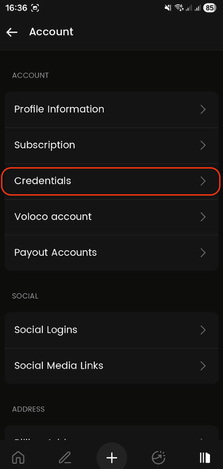This screenshot has height=469, width=223.
Task: Open the pencil edit tab icon
Action: pyautogui.click(x=65, y=457)
